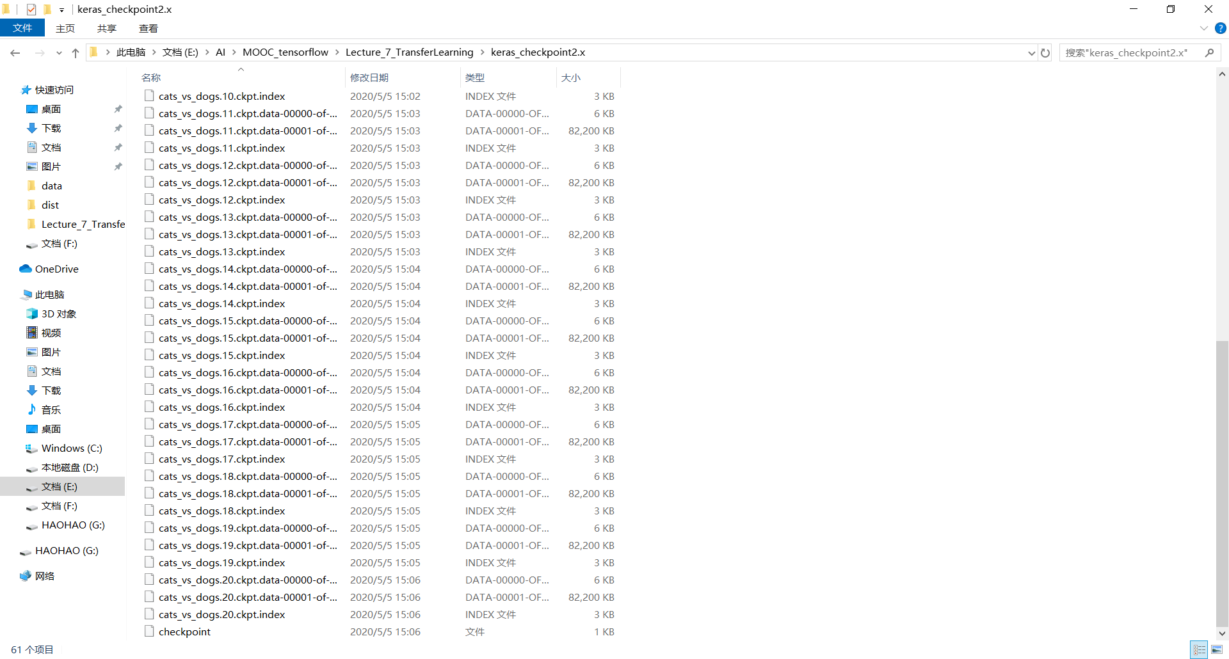The image size is (1229, 659).
Task: Open the 文件 menu
Action: pyautogui.click(x=22, y=28)
